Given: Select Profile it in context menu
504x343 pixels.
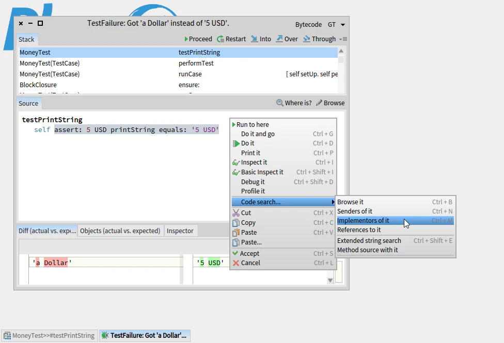Looking at the screenshot, I should click(x=283, y=191).
